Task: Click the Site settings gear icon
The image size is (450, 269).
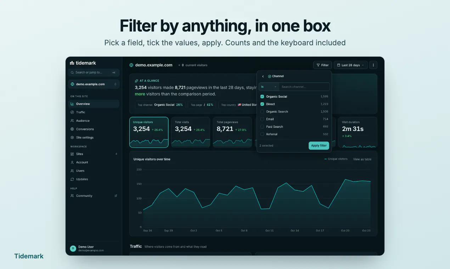Action: [x=72, y=137]
